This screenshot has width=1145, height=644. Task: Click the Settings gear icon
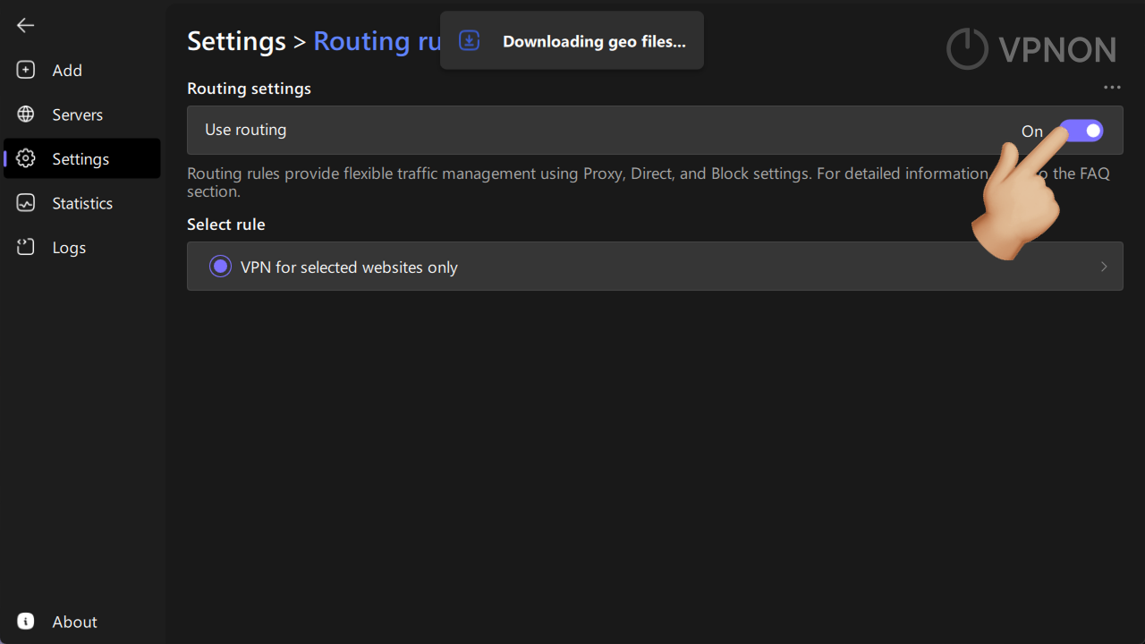pos(25,158)
